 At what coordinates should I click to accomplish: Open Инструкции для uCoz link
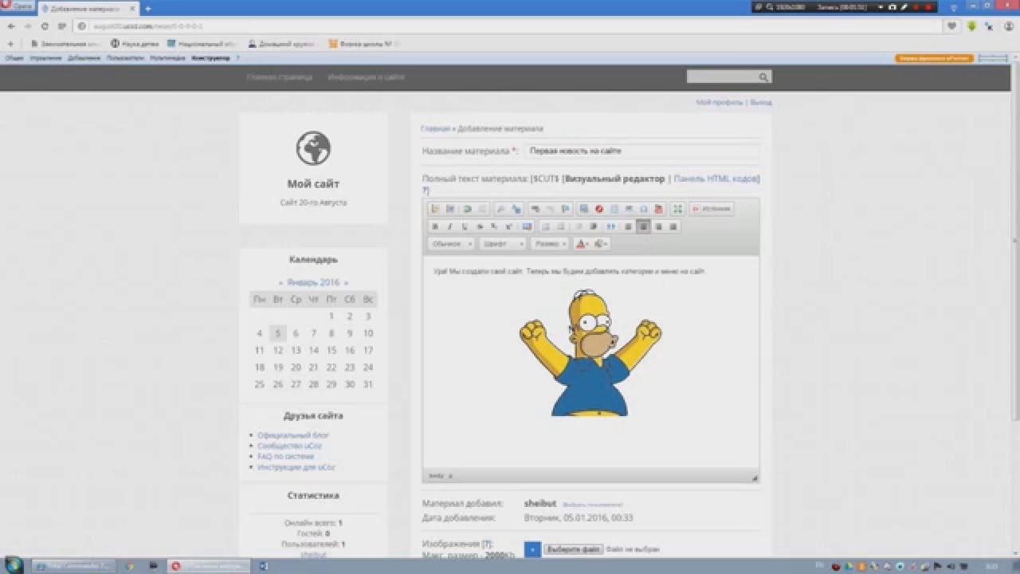(296, 467)
